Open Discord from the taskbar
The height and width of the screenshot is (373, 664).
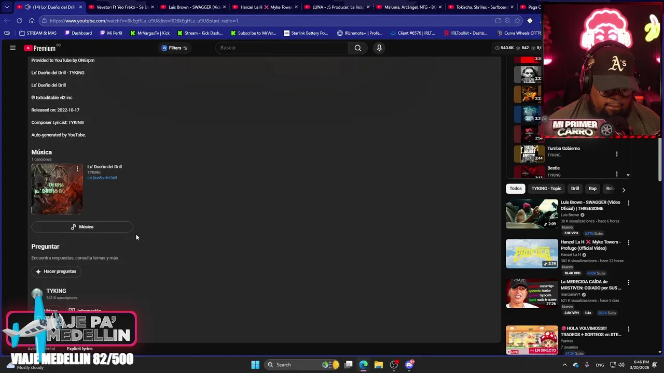[409, 365]
